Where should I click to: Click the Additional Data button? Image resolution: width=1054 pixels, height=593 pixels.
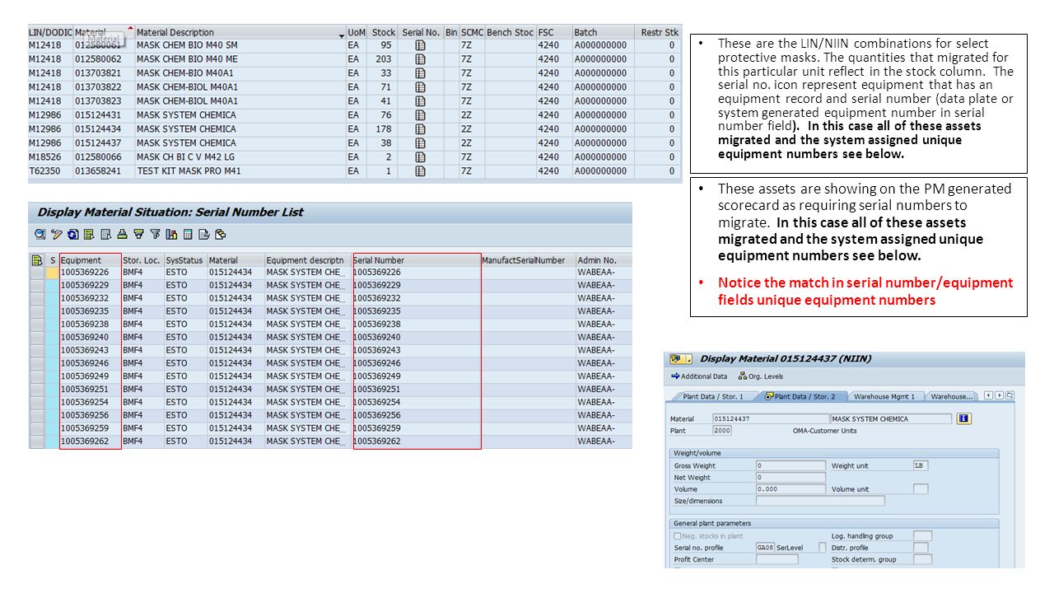point(699,376)
